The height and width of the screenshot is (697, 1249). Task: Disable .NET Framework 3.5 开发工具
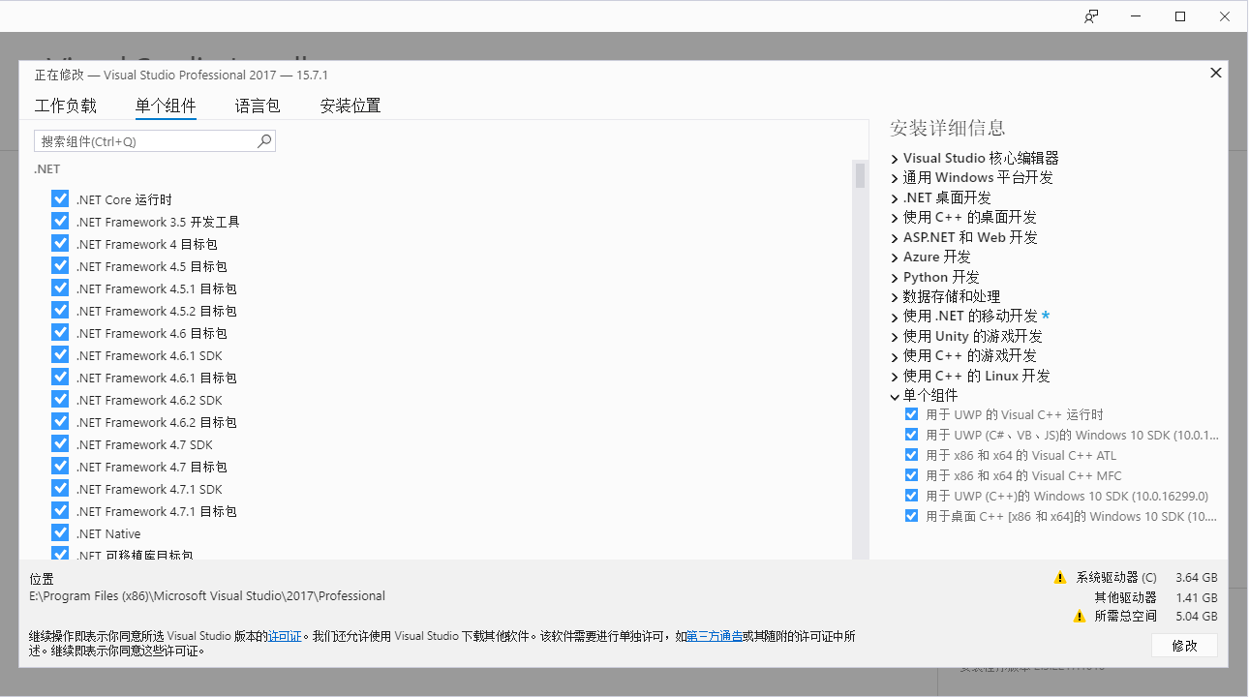[x=60, y=221]
